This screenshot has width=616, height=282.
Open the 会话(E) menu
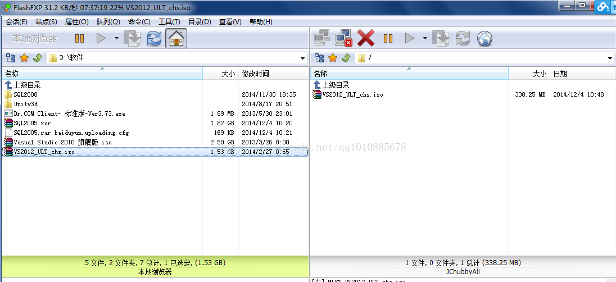(16, 22)
